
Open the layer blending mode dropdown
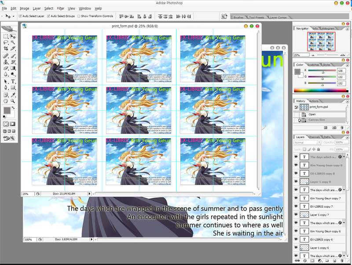point(307,142)
